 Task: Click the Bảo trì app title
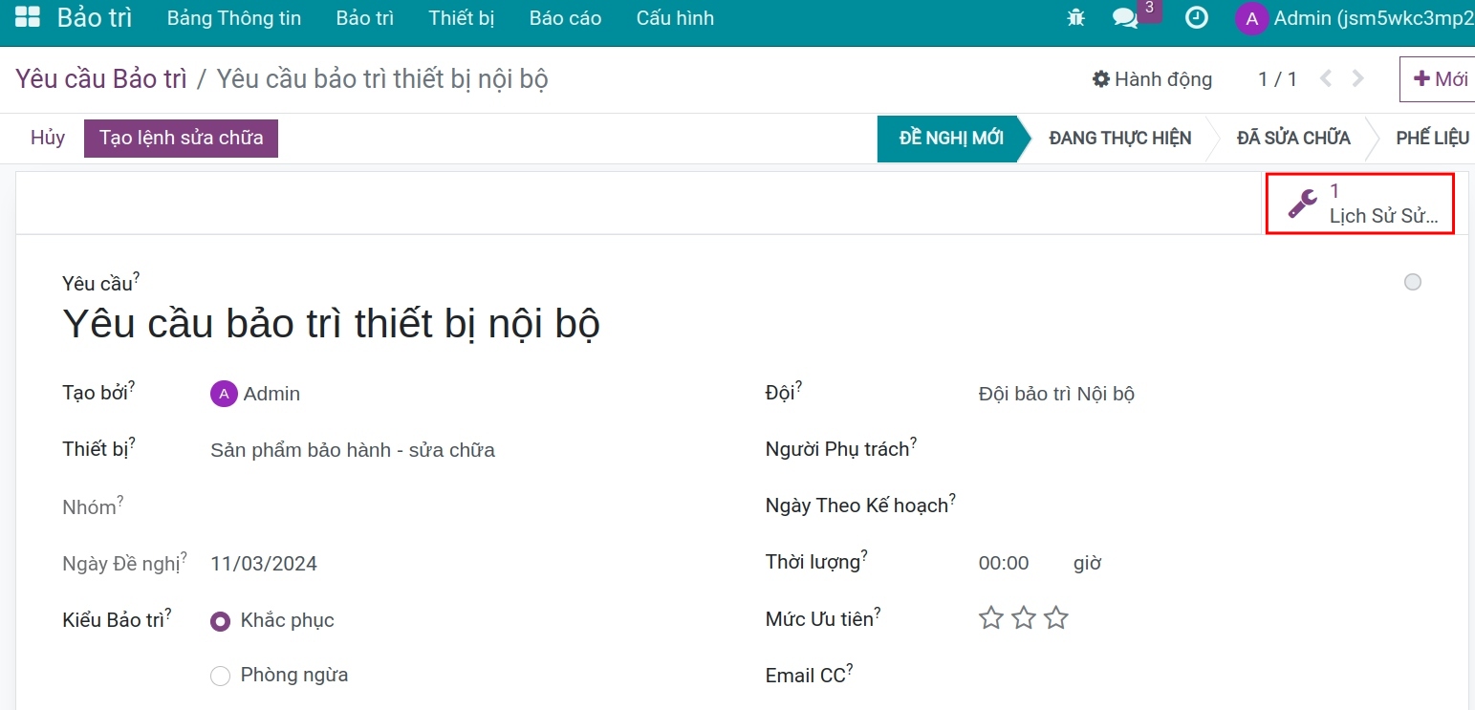point(95,18)
